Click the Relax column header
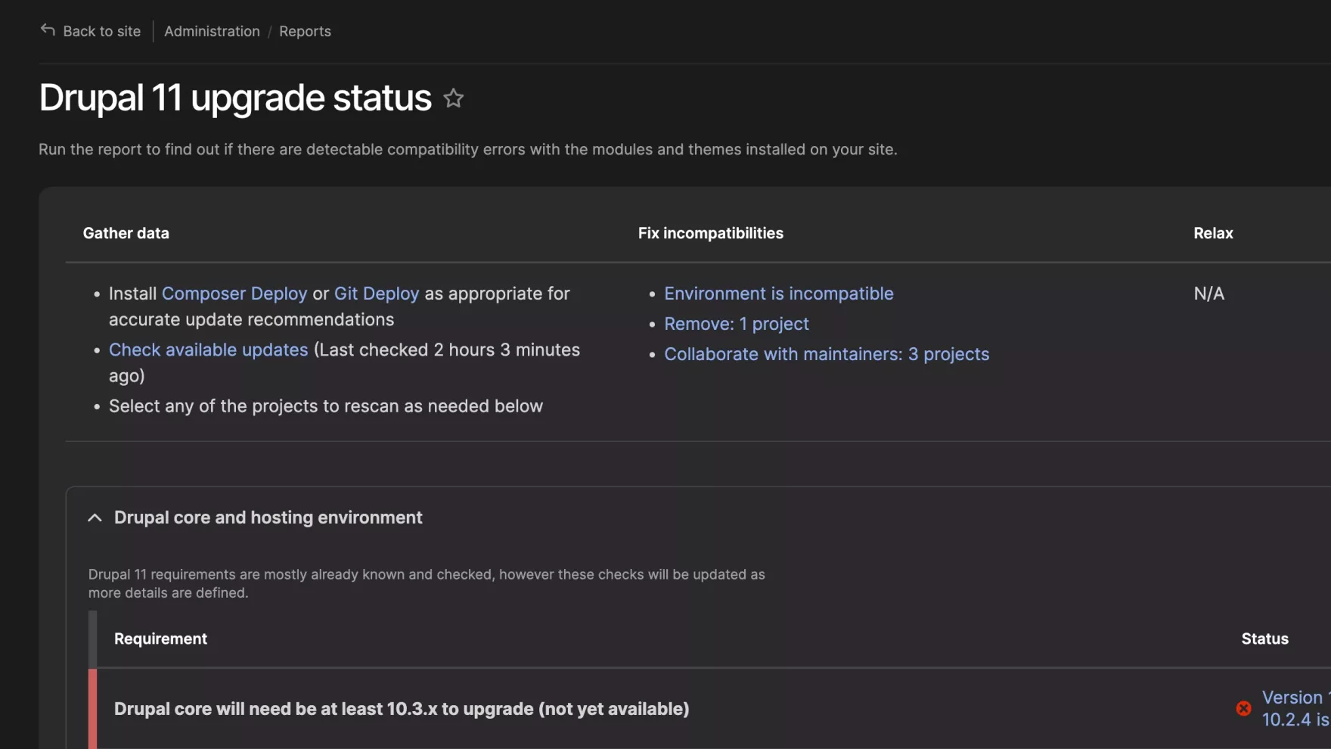This screenshot has height=749, width=1331. point(1213,233)
